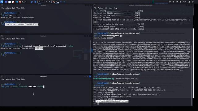Click the 'cat text.txt' command line
The width and height of the screenshot is (198, 111).
coord(11,15)
